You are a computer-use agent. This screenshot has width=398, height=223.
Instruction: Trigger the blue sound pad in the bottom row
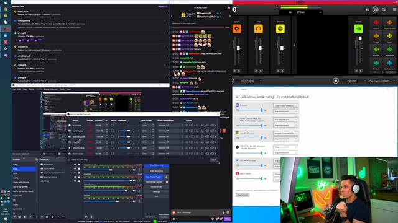390,63
